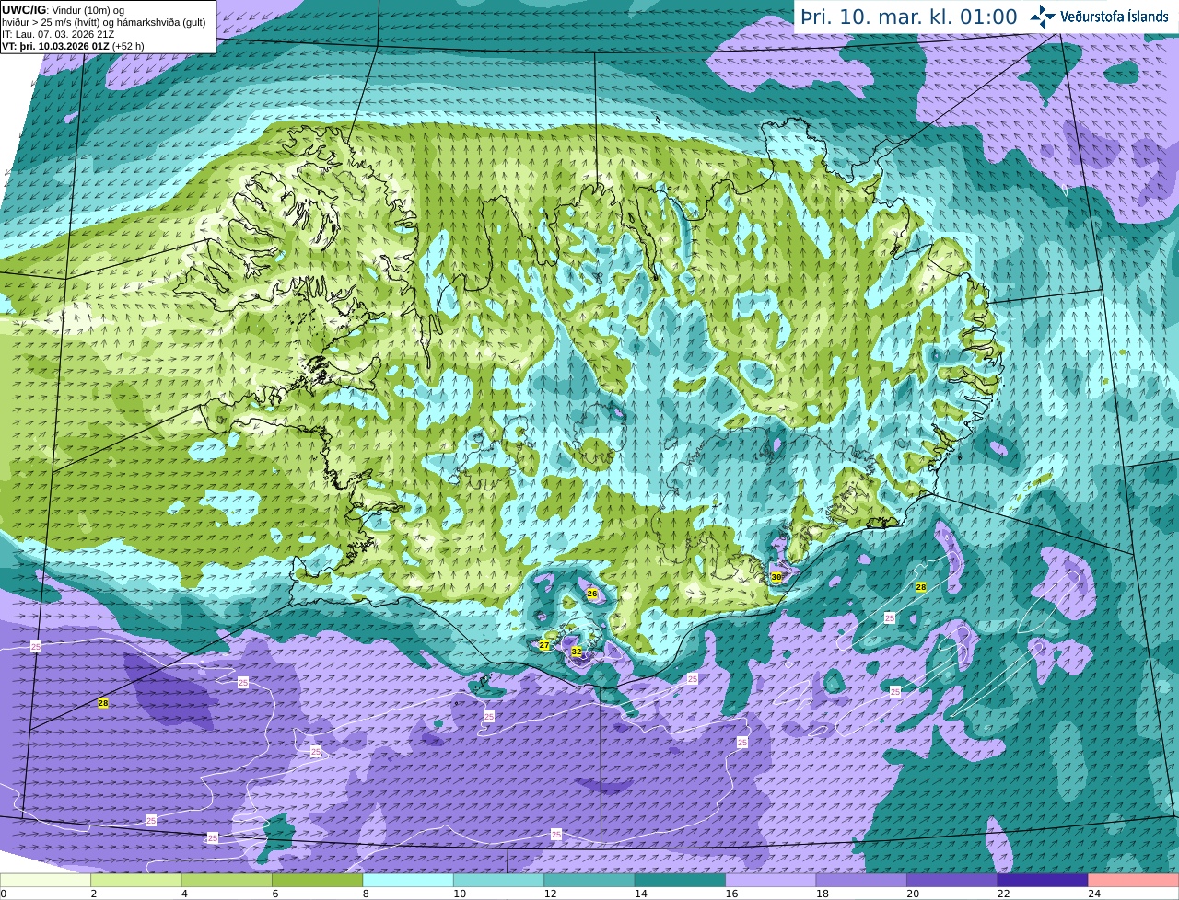Click the legend scale value 8
The height and width of the screenshot is (900, 1179).
(366, 894)
